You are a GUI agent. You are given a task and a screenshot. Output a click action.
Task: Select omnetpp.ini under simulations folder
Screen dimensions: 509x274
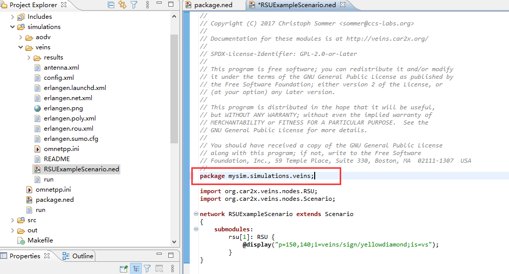pos(53,190)
